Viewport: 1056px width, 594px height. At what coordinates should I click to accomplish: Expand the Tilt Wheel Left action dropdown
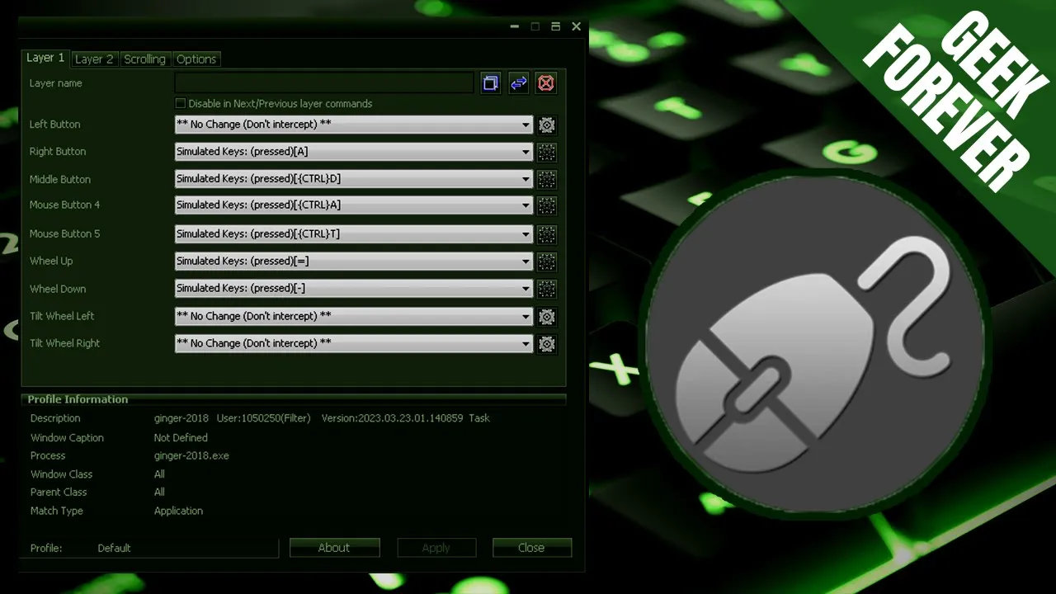[x=354, y=316]
